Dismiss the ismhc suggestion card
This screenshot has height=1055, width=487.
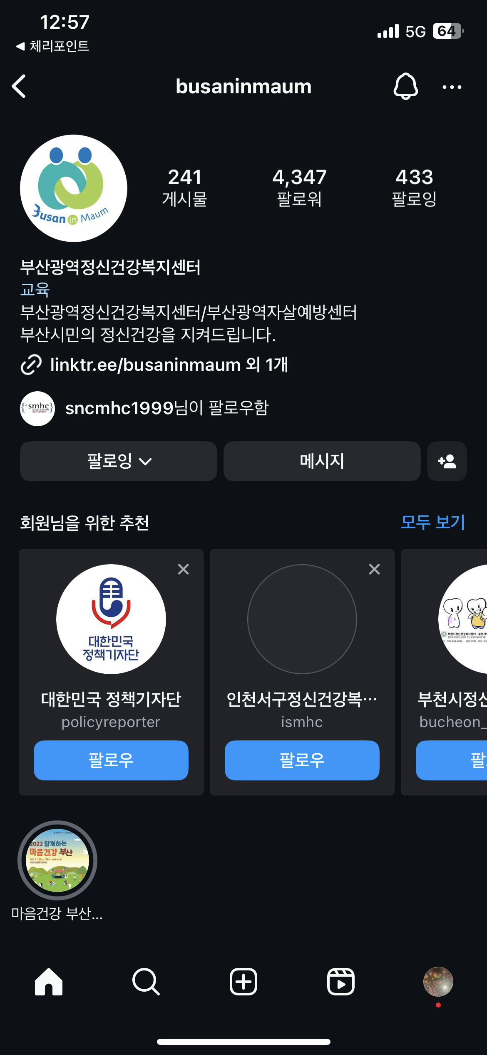(375, 569)
